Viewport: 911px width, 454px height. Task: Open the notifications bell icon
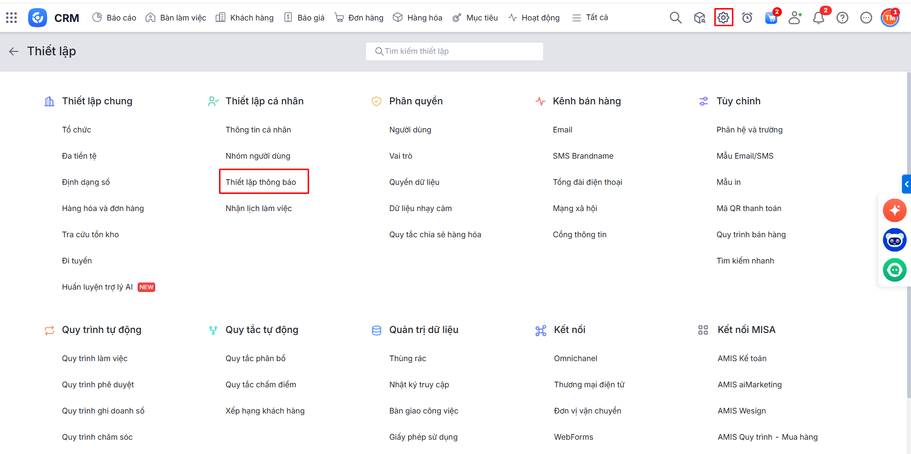click(818, 18)
